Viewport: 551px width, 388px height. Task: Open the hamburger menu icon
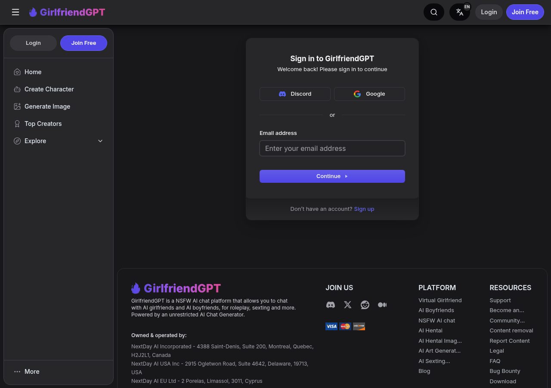pos(15,12)
